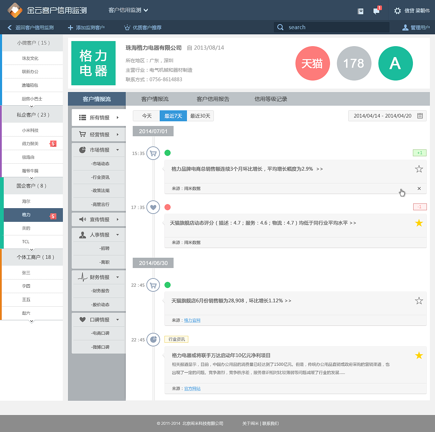Open the document list icon in header

(361, 11)
